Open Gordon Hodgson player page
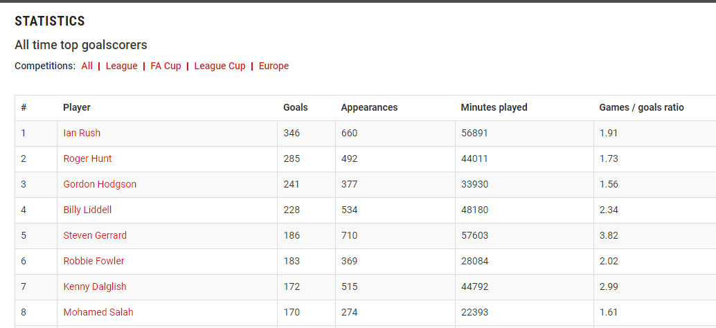The image size is (716, 328). 100,185
